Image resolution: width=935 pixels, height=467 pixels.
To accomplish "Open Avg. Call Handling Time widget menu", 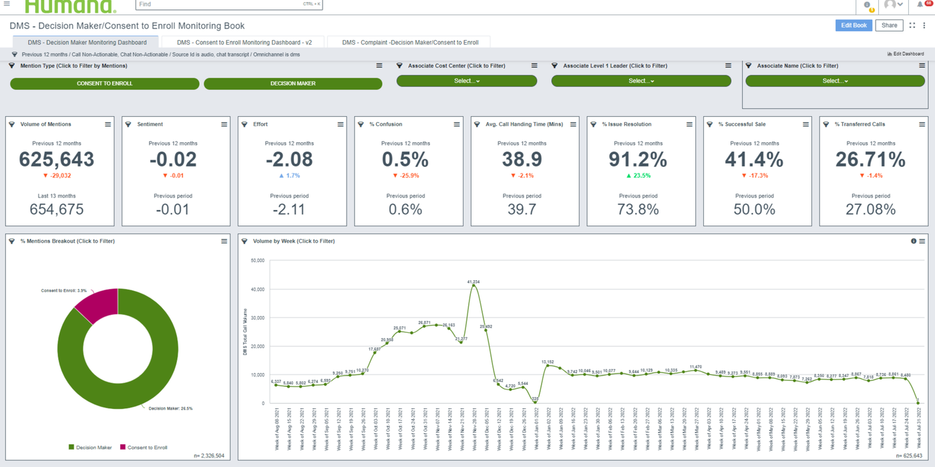I will (573, 124).
